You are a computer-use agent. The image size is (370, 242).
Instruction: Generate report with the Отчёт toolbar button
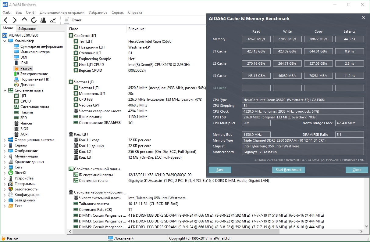pyautogui.click(x=73, y=20)
